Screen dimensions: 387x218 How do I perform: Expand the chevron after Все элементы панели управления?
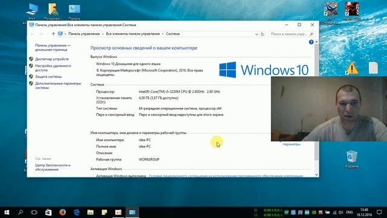(163, 34)
